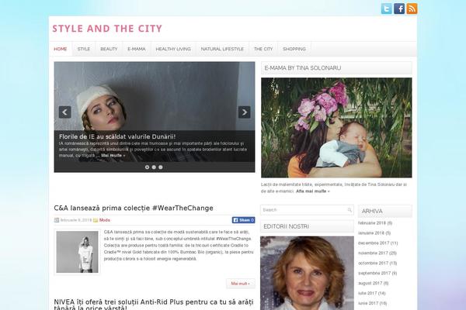Open the Facebook social icon
This screenshot has height=310, width=466.
point(399,9)
